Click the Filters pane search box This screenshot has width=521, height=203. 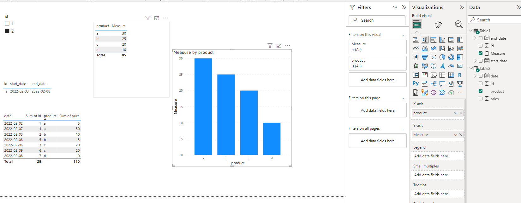point(377,20)
